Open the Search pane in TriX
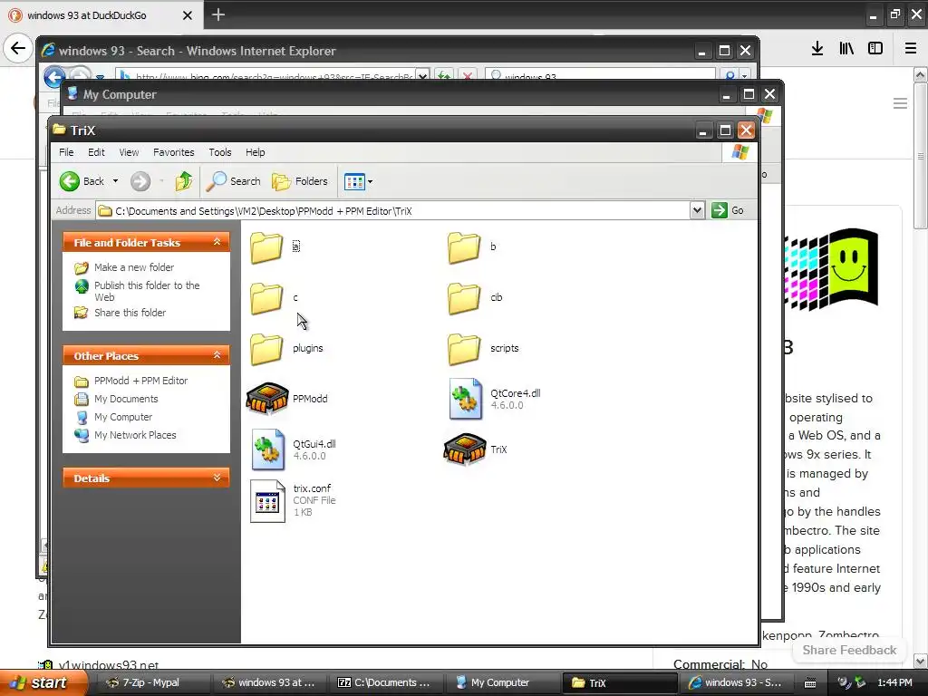Viewport: 928px width, 696px height. pyautogui.click(x=233, y=181)
